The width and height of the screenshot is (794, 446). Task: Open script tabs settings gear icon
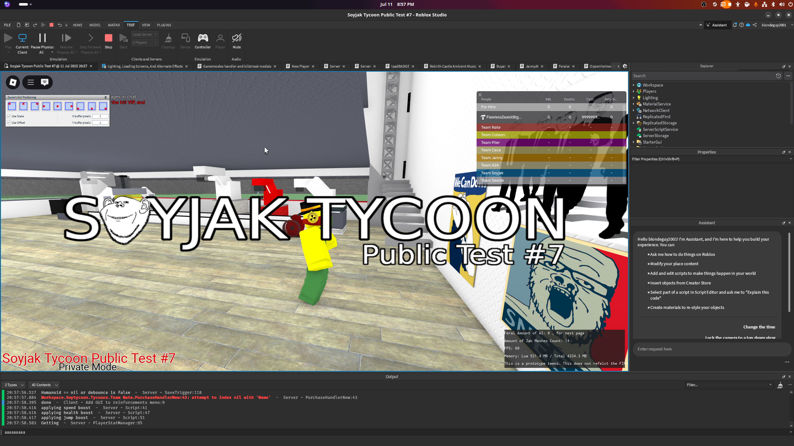(x=625, y=66)
